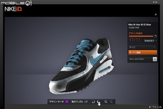
Task: Click the Air Max 90 shoe preview
Action: pyautogui.click(x=81, y=66)
